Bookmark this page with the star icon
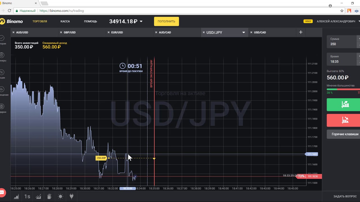The image size is (360, 202). (342, 11)
